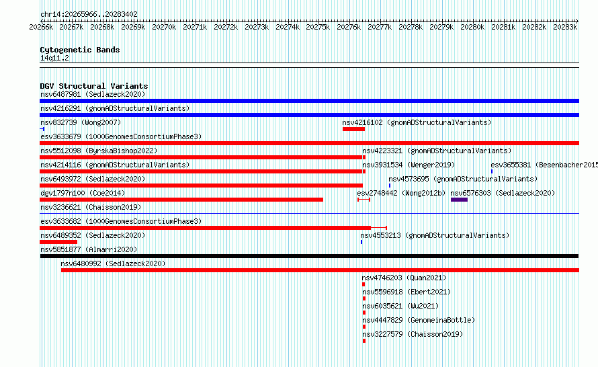
Task: Click the small red mark under nsv4746203
Action: pyautogui.click(x=364, y=284)
